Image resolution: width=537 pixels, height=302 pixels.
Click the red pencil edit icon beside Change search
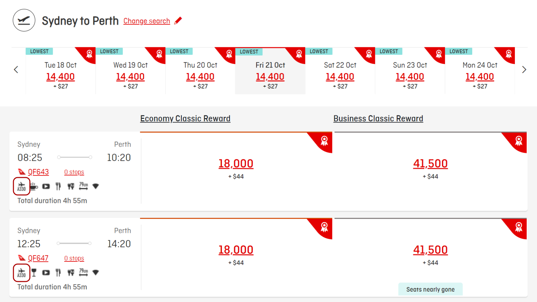[178, 20]
